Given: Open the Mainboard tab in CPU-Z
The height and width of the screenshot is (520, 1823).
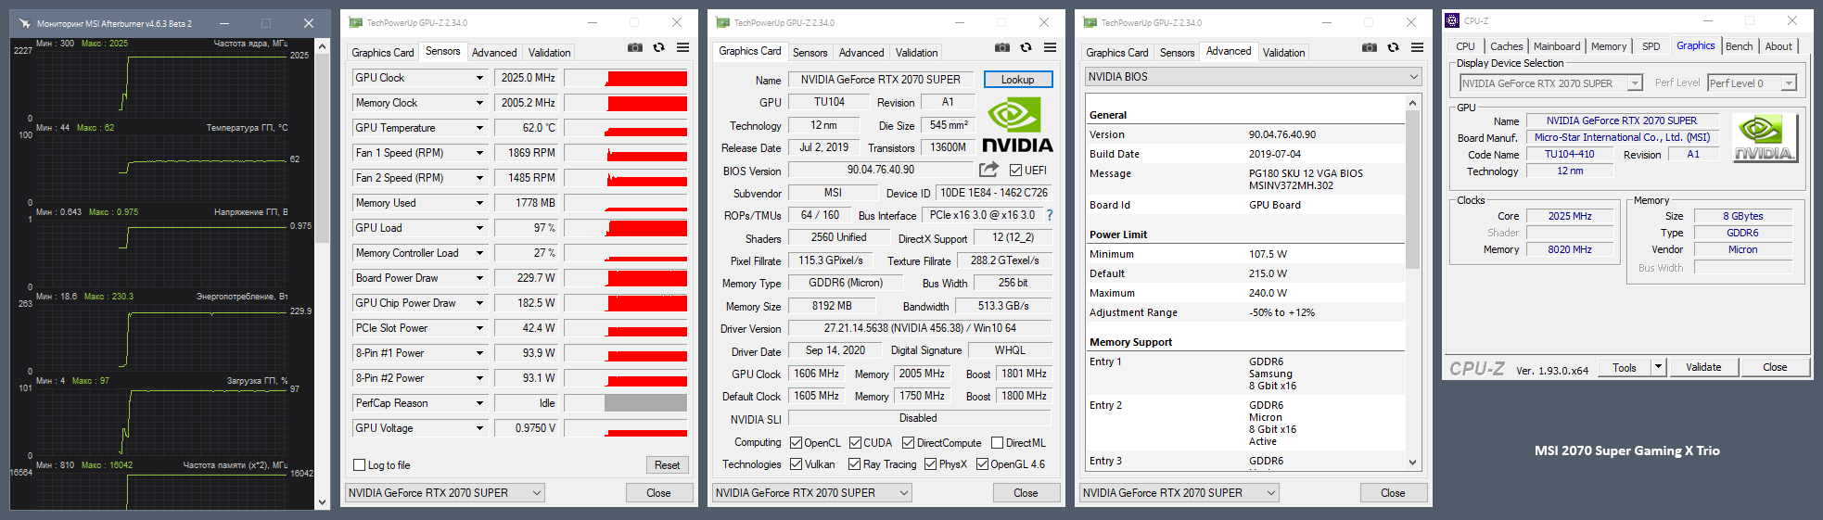Looking at the screenshot, I should pos(1557,46).
